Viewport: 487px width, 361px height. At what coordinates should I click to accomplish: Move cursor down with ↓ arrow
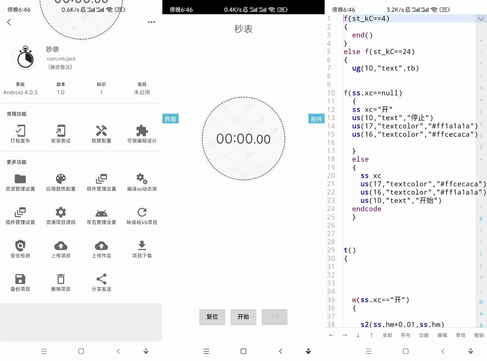click(358, 335)
